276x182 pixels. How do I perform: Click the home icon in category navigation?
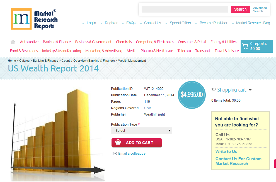13,41
